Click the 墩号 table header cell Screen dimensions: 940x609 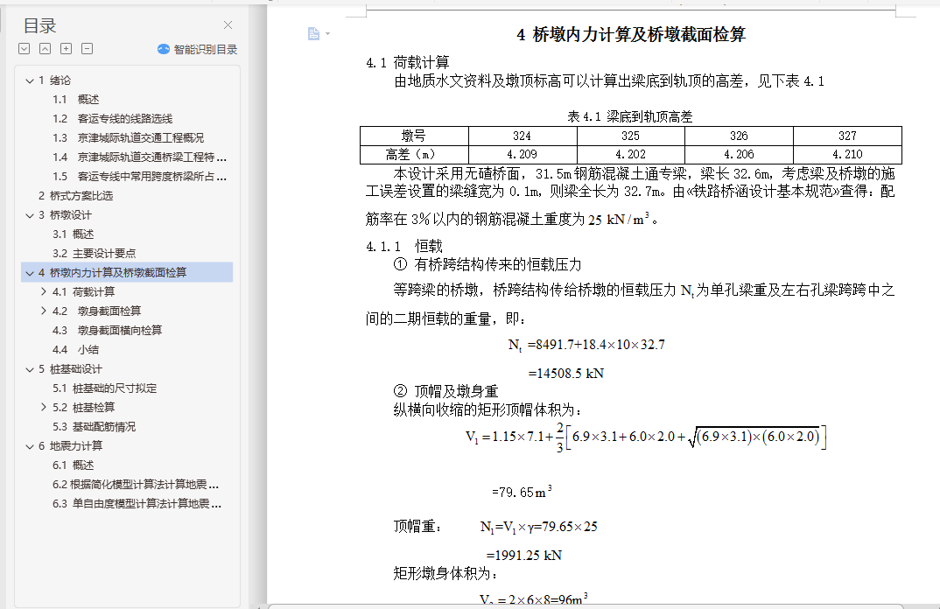pos(414,136)
